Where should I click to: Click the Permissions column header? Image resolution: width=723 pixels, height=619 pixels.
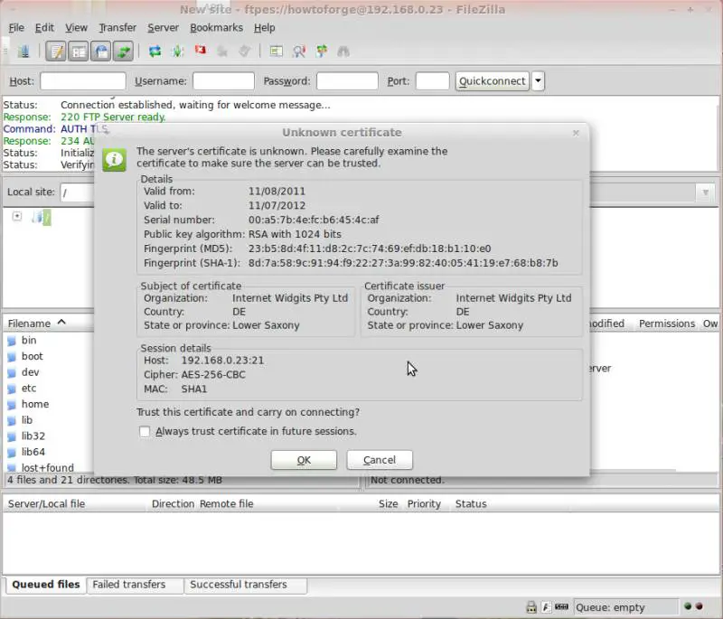pos(667,324)
